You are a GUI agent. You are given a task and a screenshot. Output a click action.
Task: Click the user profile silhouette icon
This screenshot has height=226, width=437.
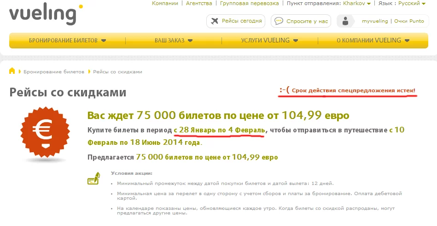click(x=345, y=21)
